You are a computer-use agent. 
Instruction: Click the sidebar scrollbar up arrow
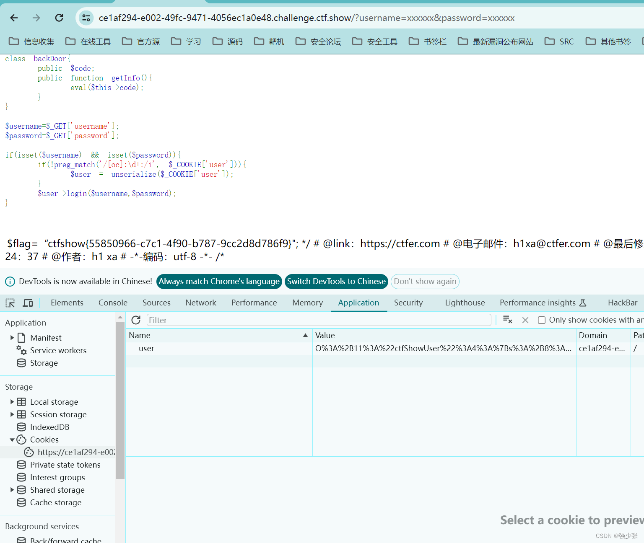120,317
